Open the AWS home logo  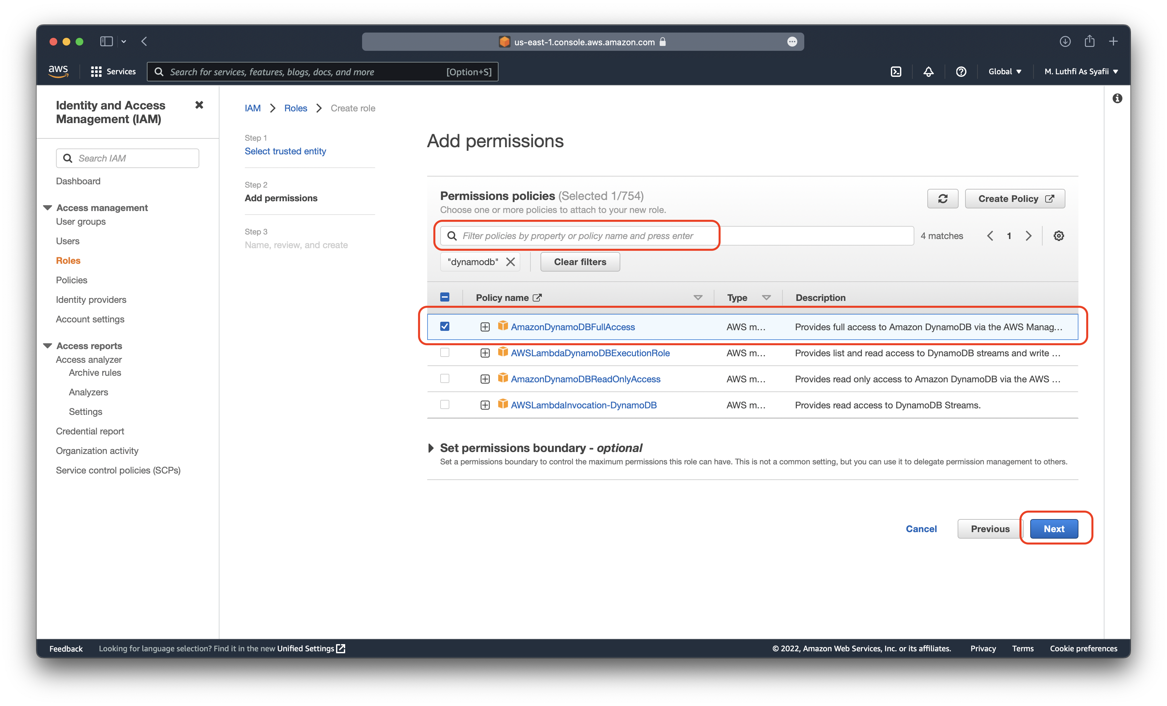58,72
